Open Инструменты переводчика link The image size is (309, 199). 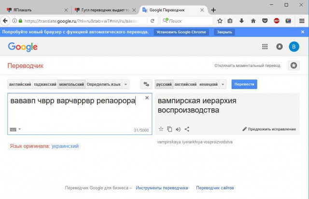tap(162, 188)
